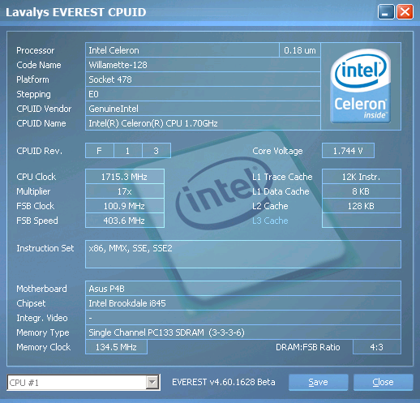The width and height of the screenshot is (420, 403).
Task: Click the 'CPU Clock' label
Action: pyautogui.click(x=36, y=177)
